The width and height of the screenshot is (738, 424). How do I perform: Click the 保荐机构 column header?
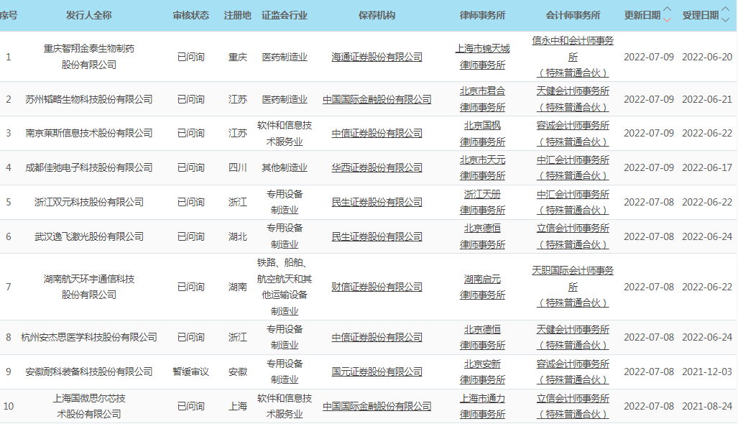pyautogui.click(x=377, y=15)
